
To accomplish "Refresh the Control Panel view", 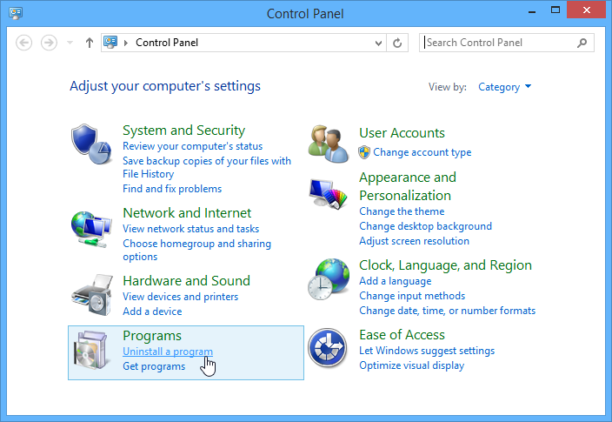I will (397, 43).
